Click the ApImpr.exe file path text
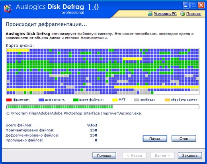The height and width of the screenshot is (164, 207). tap(74, 114)
